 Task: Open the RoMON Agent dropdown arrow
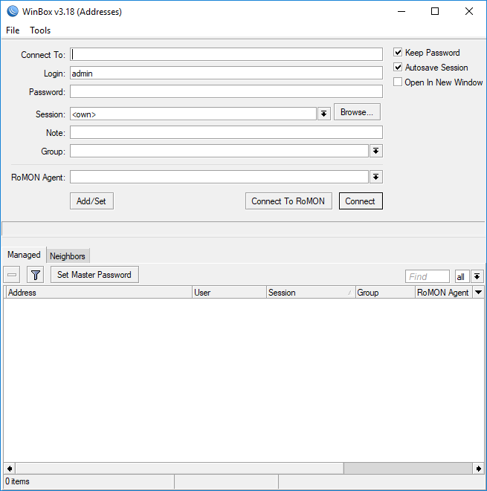(376, 177)
